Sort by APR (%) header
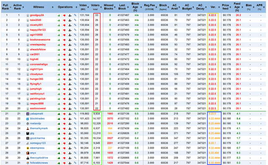 point(260,7)
